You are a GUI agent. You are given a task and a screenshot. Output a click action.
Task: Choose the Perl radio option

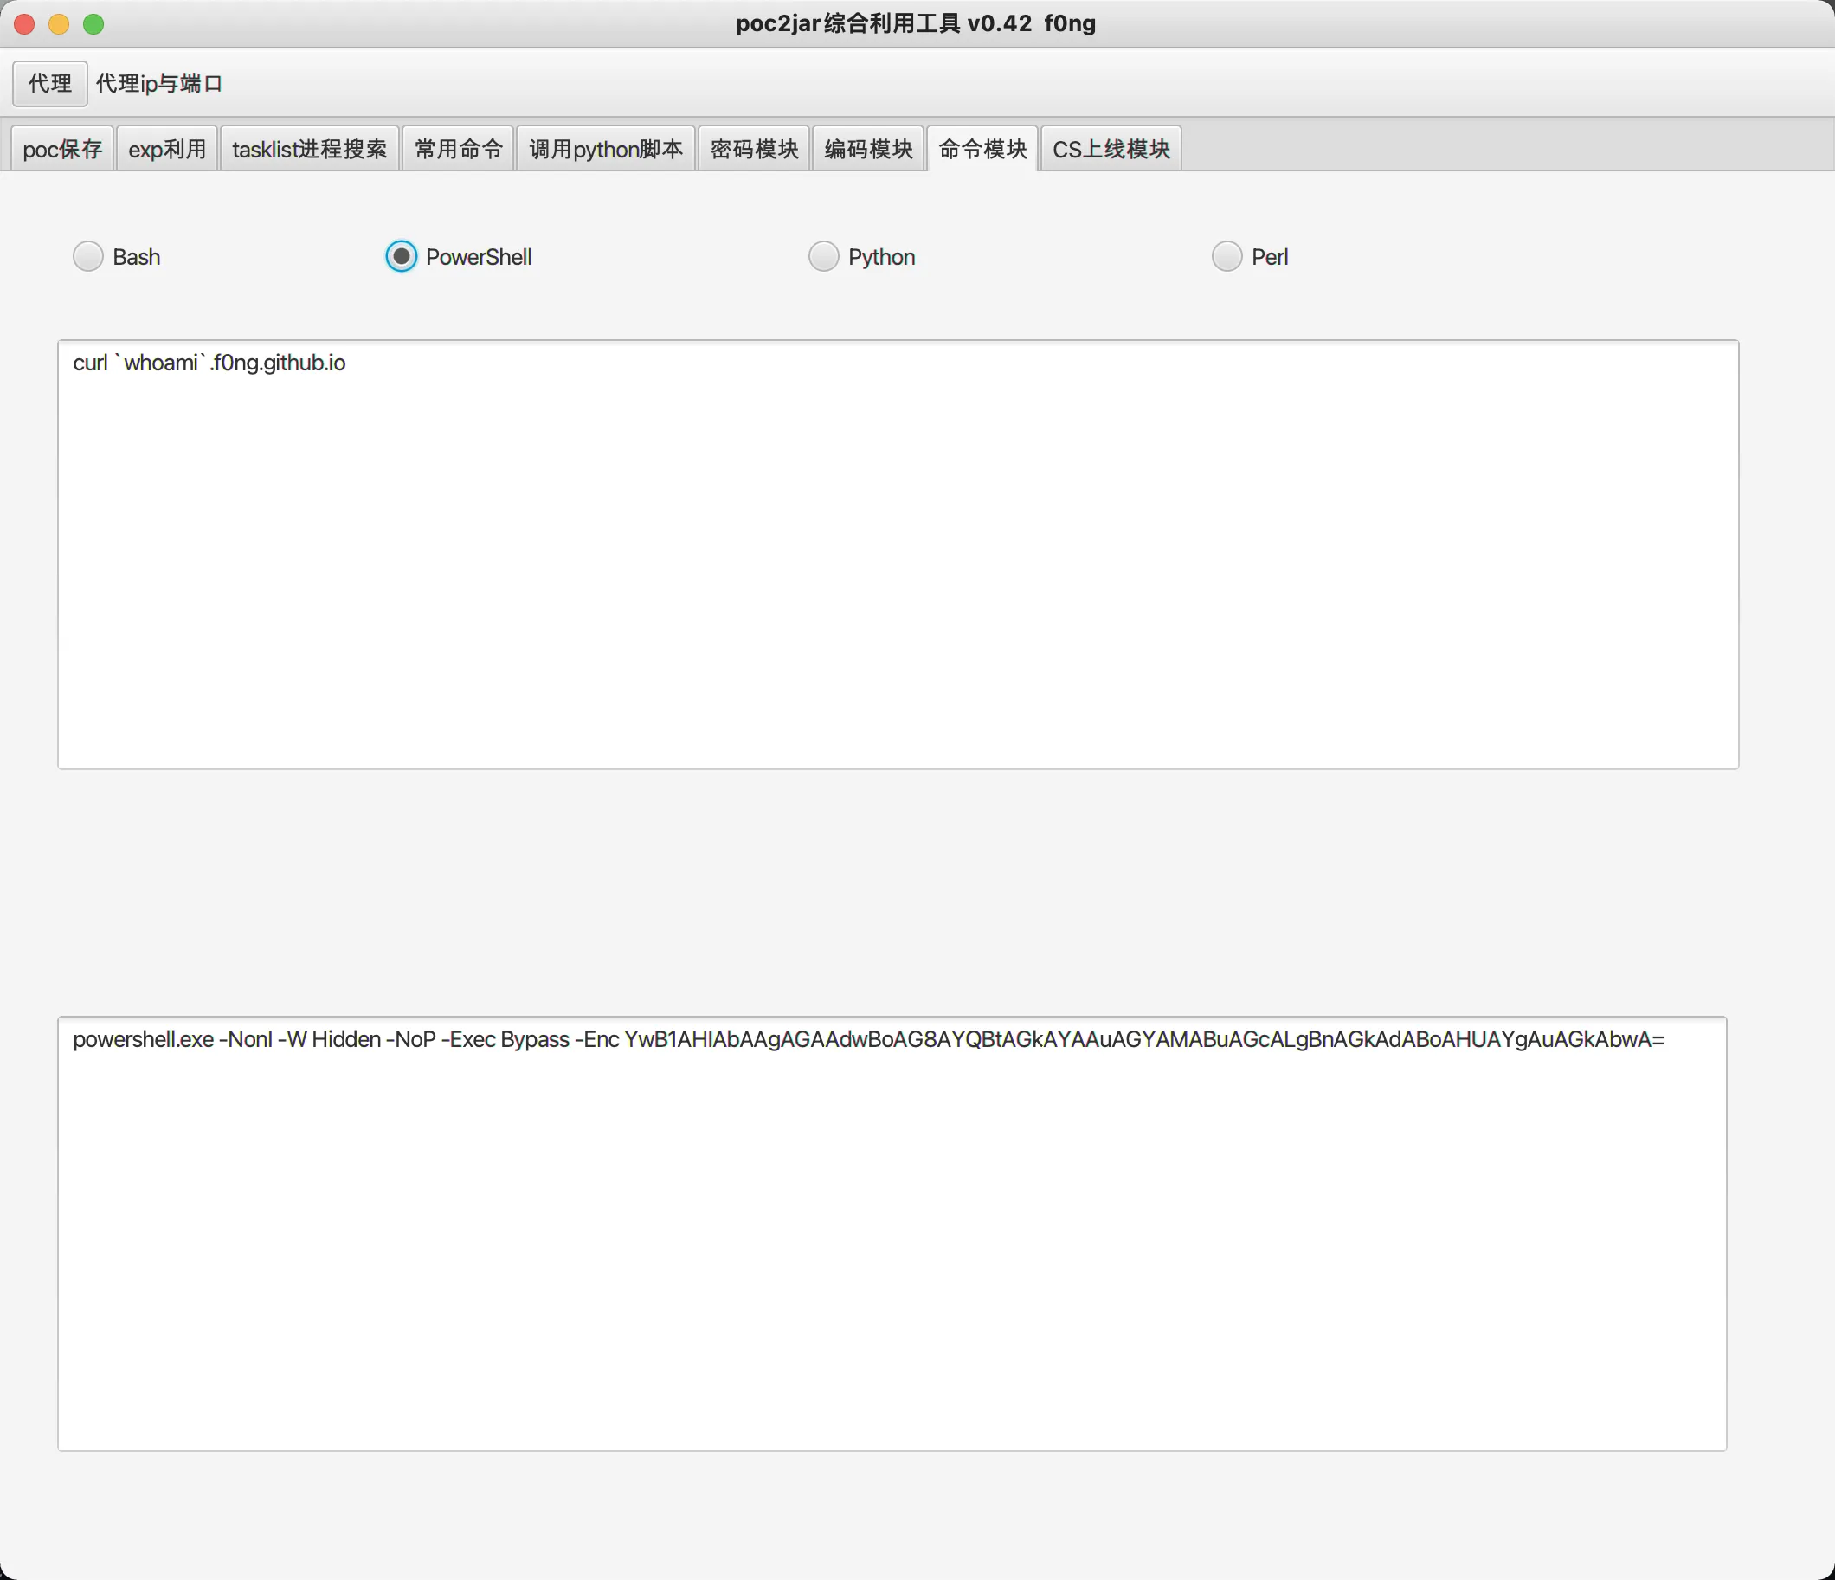(1227, 257)
